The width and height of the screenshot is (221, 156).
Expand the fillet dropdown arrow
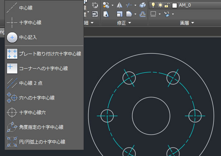pos(135,14)
